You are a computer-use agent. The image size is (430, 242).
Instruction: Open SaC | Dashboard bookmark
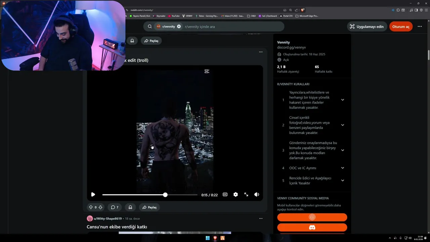pyautogui.click(x=268, y=16)
